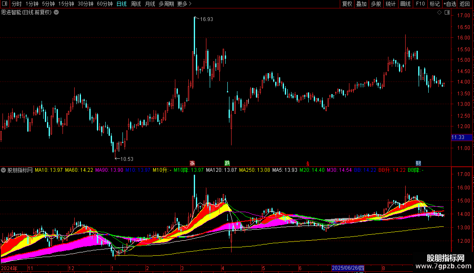
Task: Click the red S marker on the timeline
Action: [308, 164]
